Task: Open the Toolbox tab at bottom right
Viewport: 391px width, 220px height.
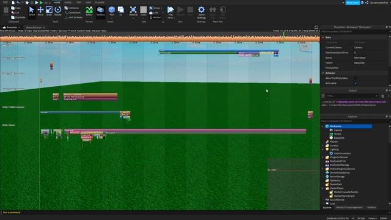Action: (371, 208)
